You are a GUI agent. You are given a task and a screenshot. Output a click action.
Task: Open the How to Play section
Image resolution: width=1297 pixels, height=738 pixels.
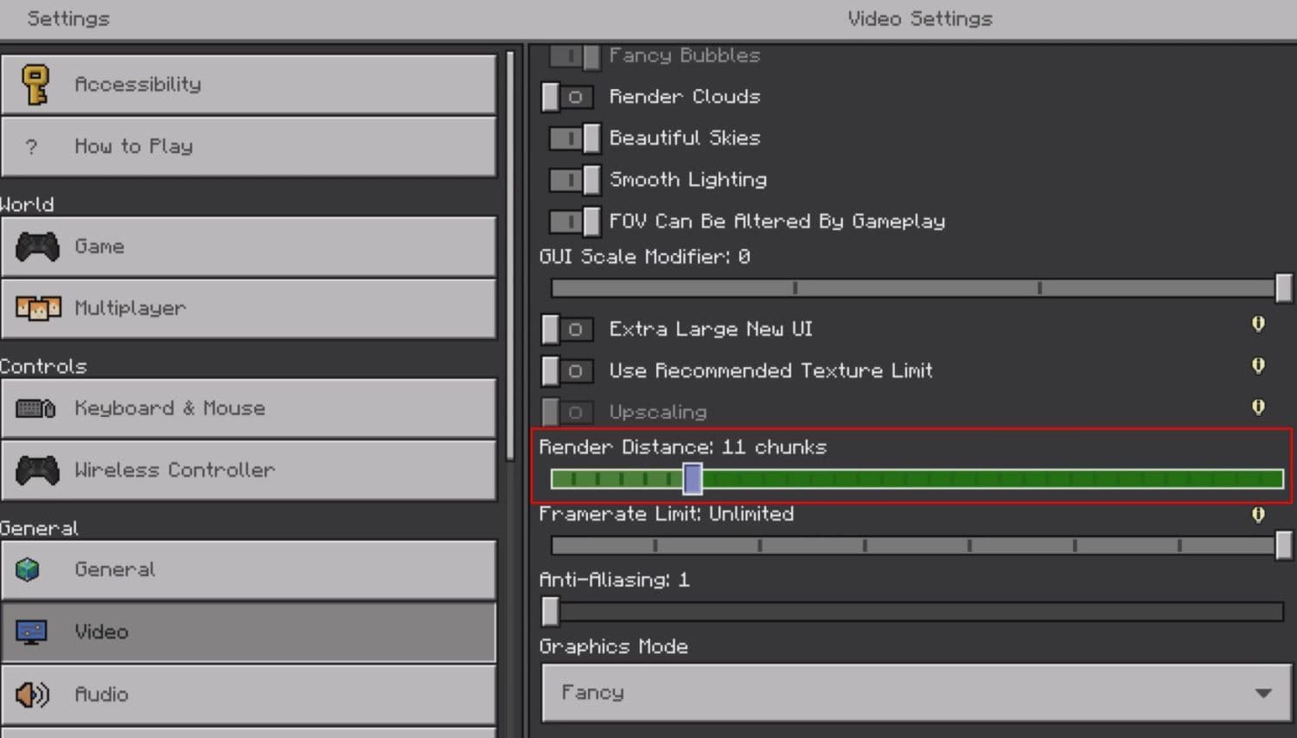pos(249,146)
